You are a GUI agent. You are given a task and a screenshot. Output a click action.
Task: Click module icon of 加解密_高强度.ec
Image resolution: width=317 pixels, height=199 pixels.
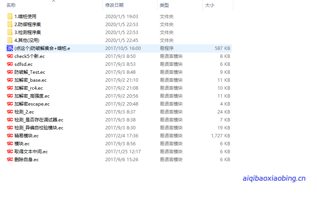click(10, 96)
